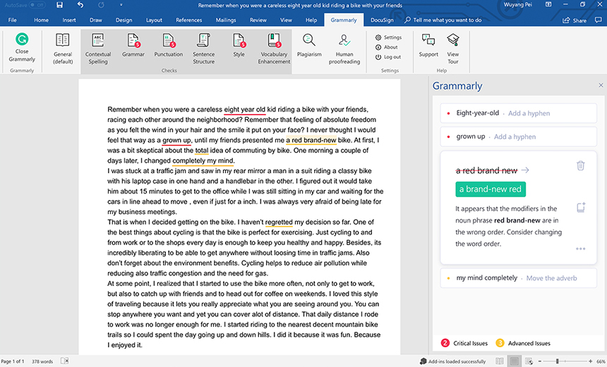607x367 pixels.
Task: Click the underlined 'eight year old' text
Action: tap(245, 109)
